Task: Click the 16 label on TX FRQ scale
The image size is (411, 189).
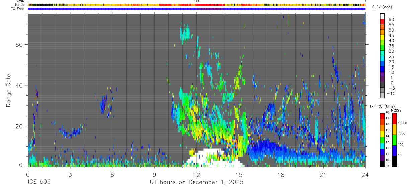Action: [x=387, y=124]
